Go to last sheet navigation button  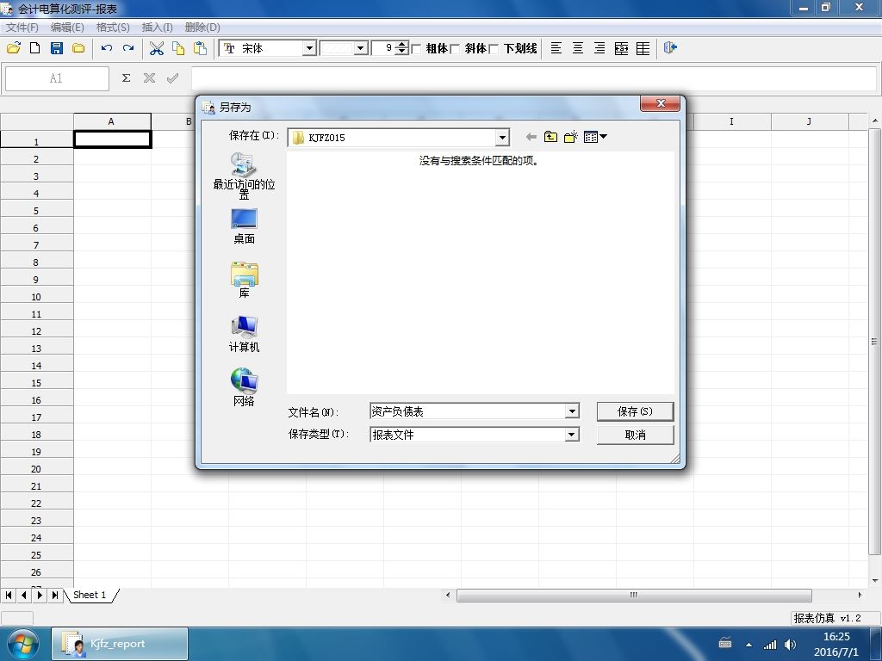click(55, 595)
